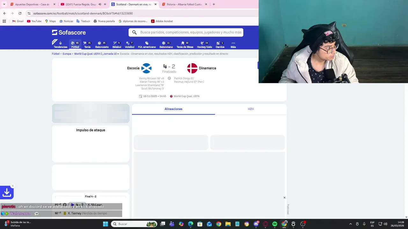
Task: Open the Gmail bookmark
Action: [18, 21]
